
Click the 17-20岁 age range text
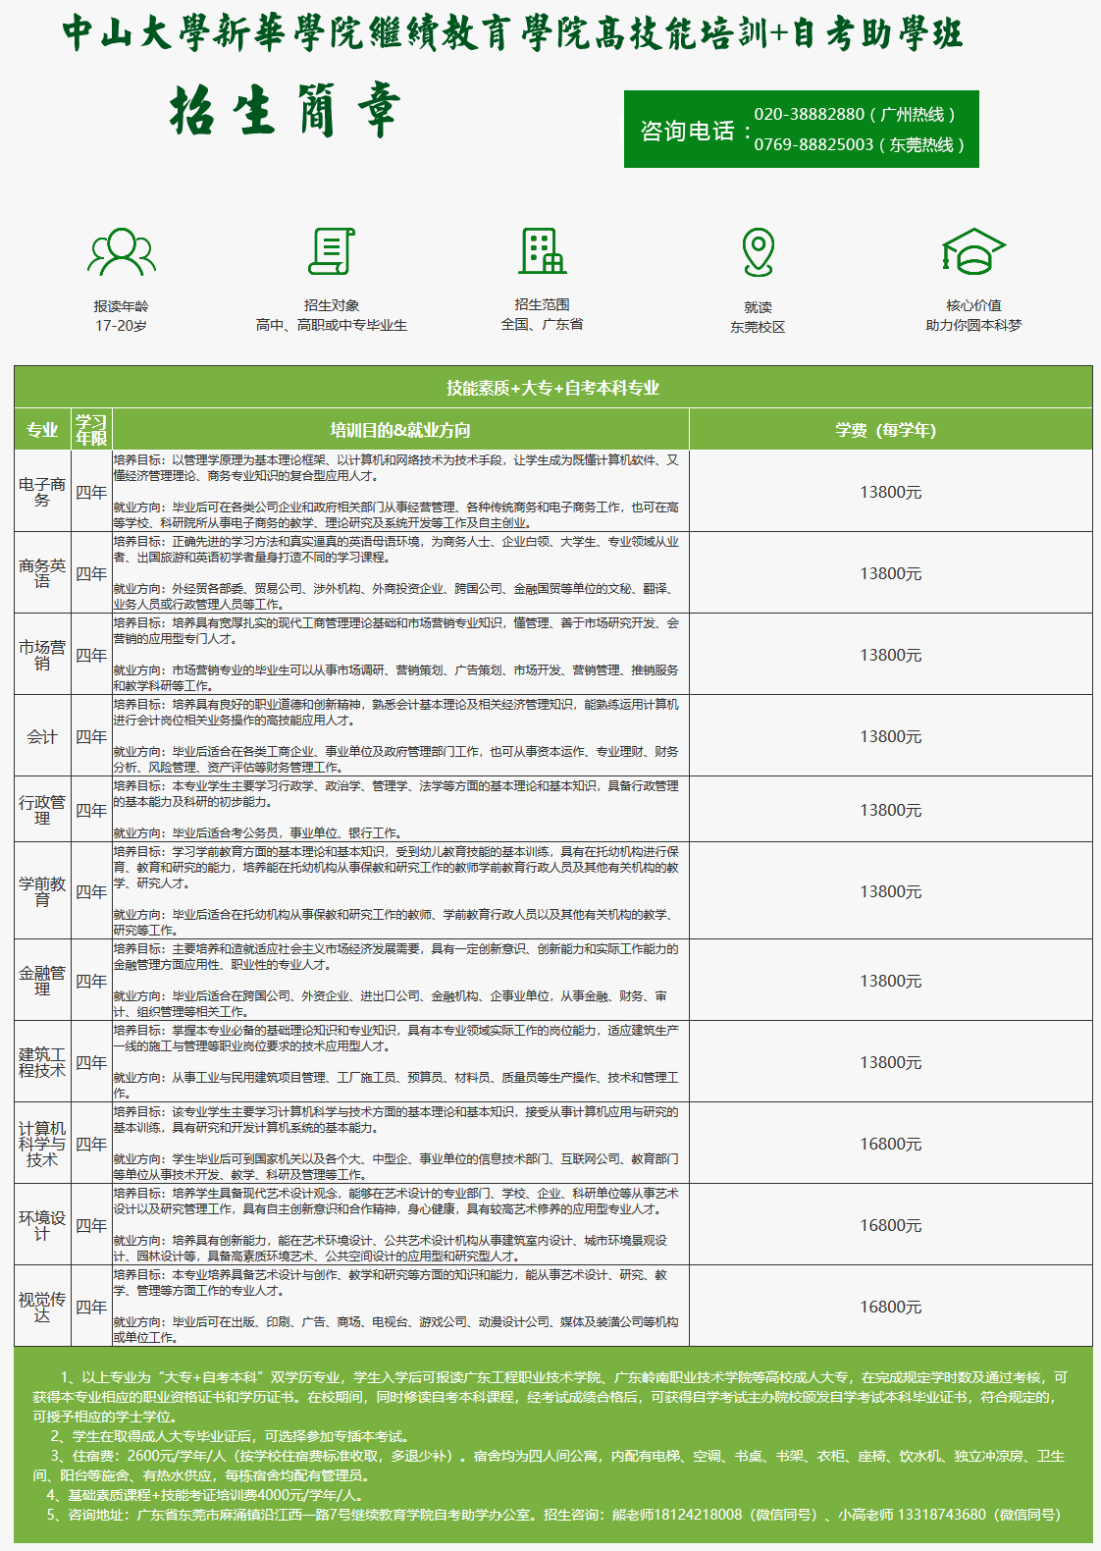click(x=122, y=325)
